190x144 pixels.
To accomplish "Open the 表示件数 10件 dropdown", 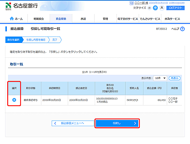I will (x=160, y=78).
